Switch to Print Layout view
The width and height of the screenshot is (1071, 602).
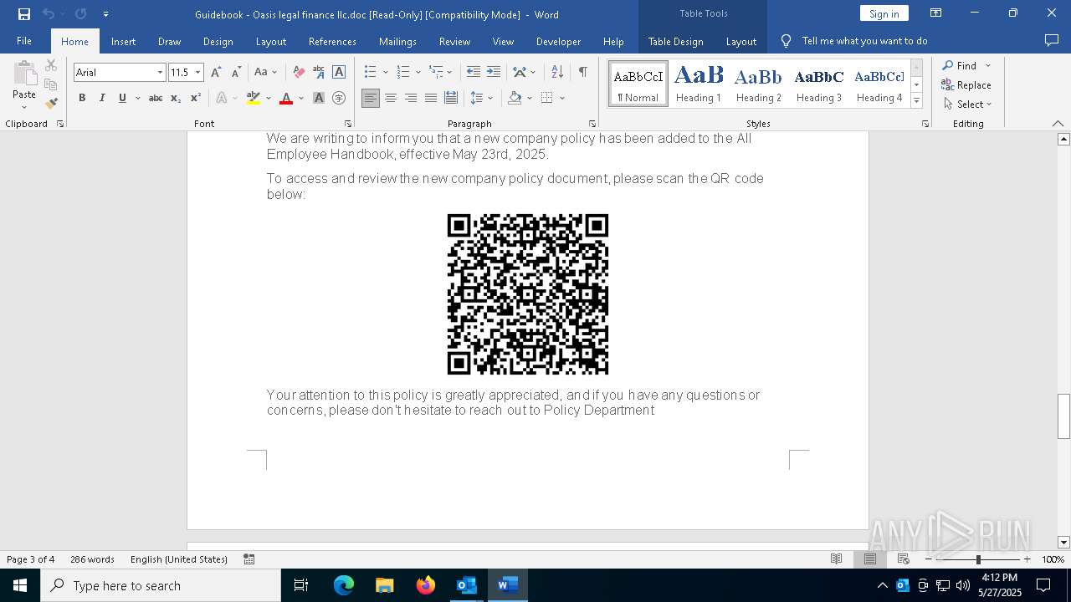pyautogui.click(x=870, y=559)
